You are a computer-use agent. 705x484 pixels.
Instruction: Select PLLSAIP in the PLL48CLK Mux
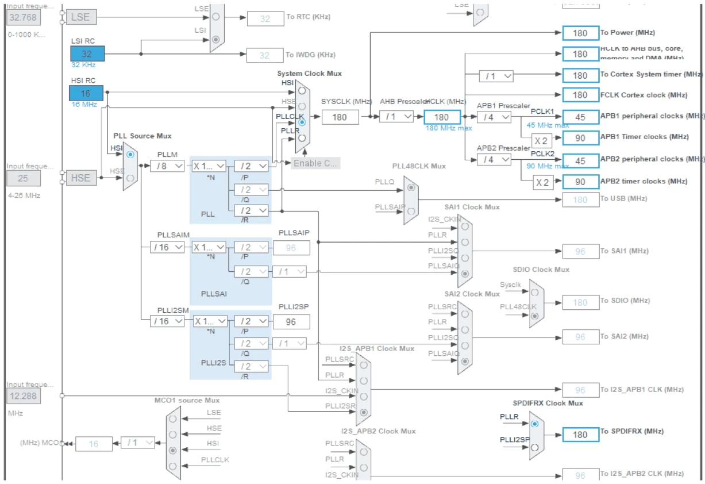point(410,211)
